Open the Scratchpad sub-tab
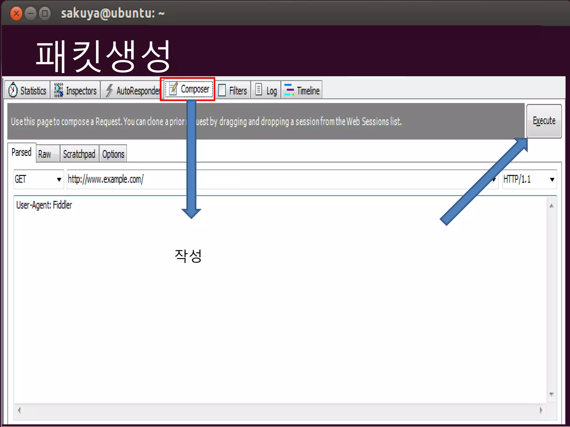 (x=80, y=154)
